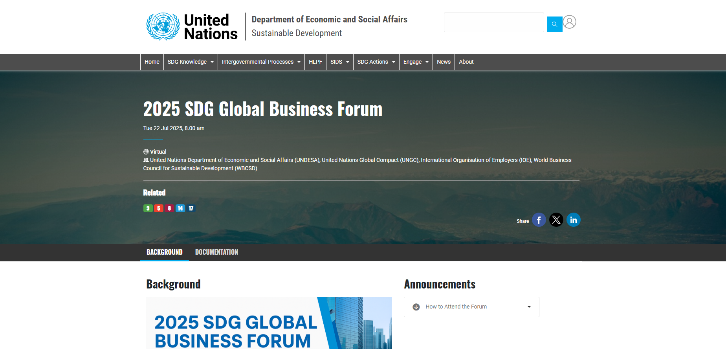Viewport: 726px width, 349px height.
Task: Expand the Intergovernmental Processes menu
Action: click(x=261, y=62)
